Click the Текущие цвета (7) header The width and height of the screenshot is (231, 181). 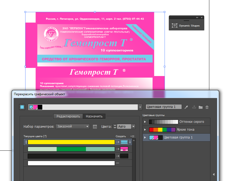[35, 136]
